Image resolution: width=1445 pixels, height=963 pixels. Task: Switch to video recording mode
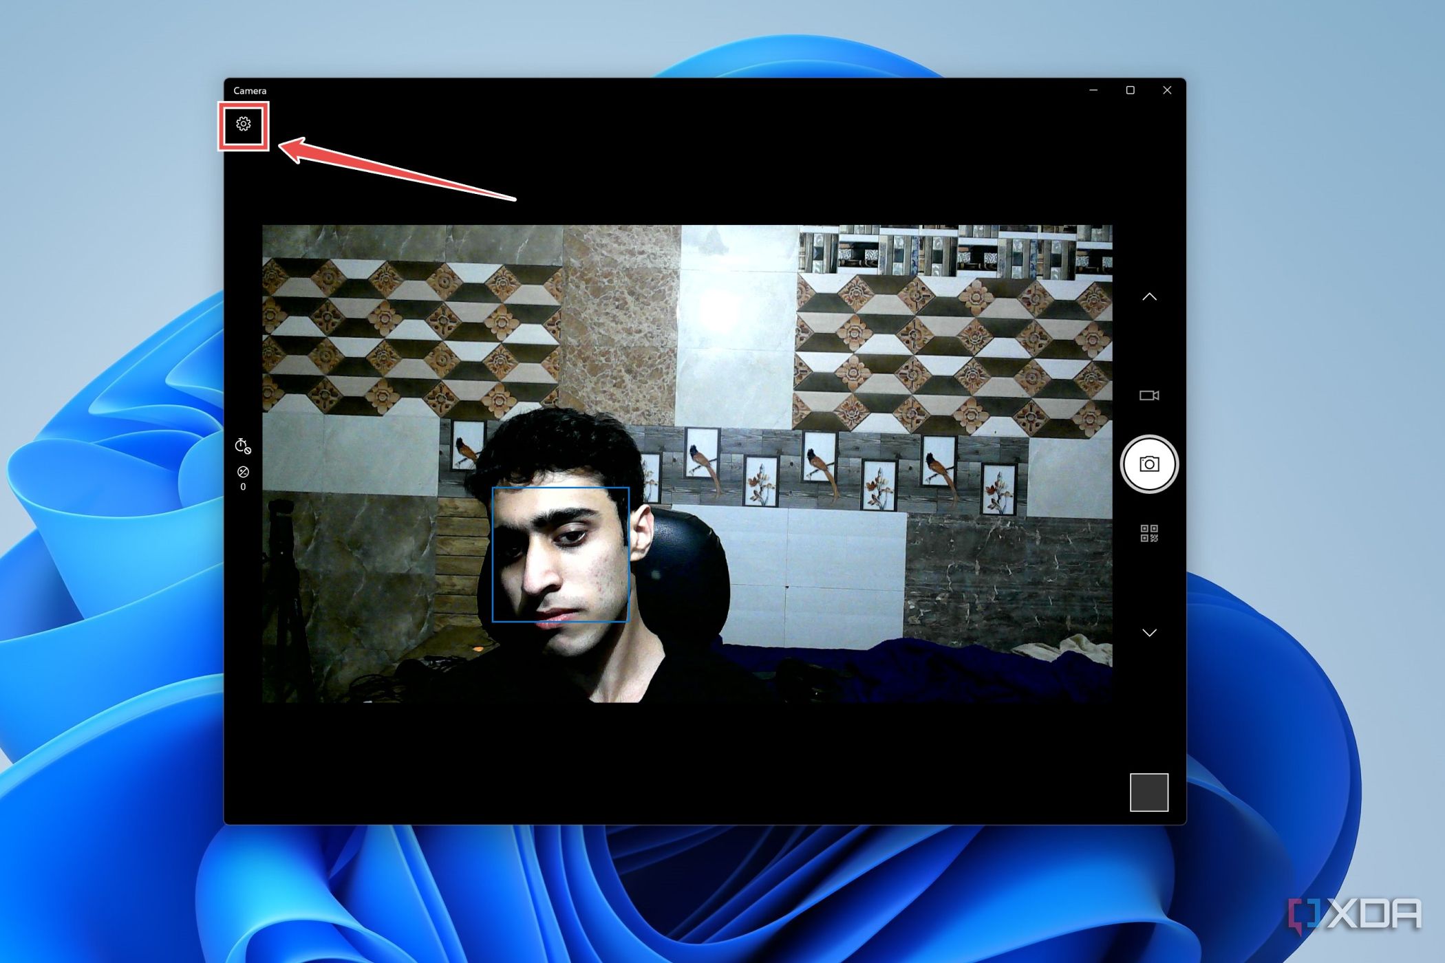pos(1149,396)
